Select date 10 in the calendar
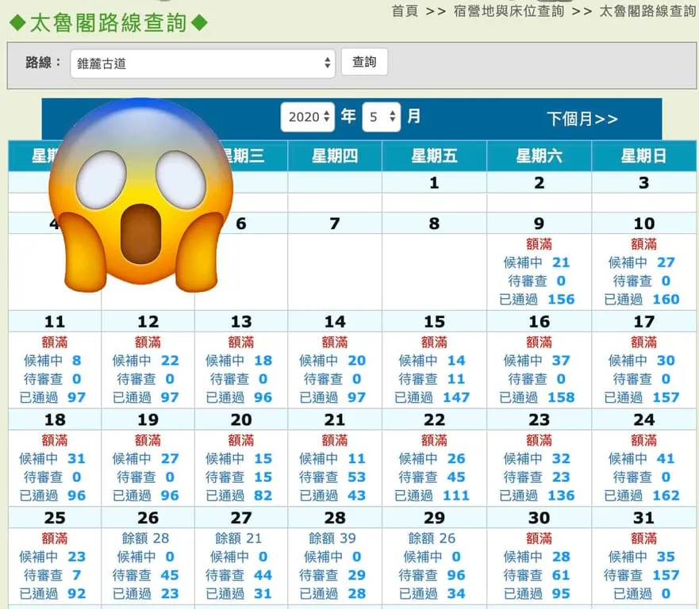Image resolution: width=699 pixels, height=609 pixels. coord(643,223)
